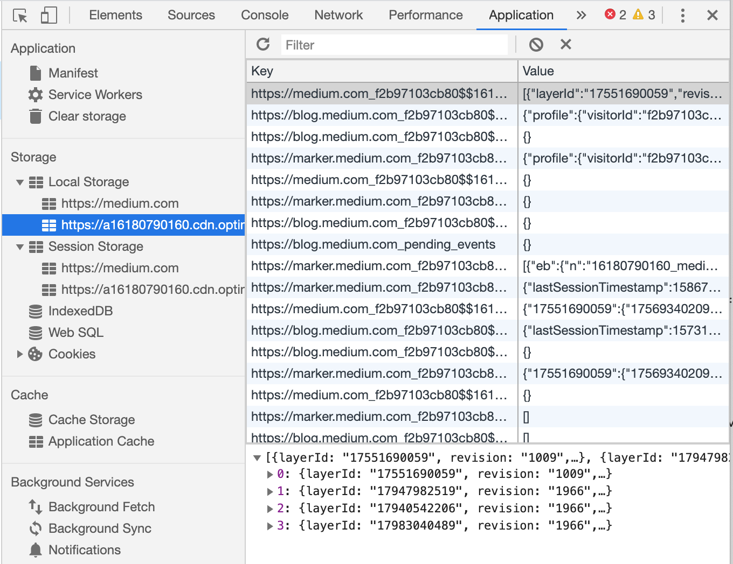Expand array item 1 layerId 17947982519
733x564 pixels.
point(270,491)
